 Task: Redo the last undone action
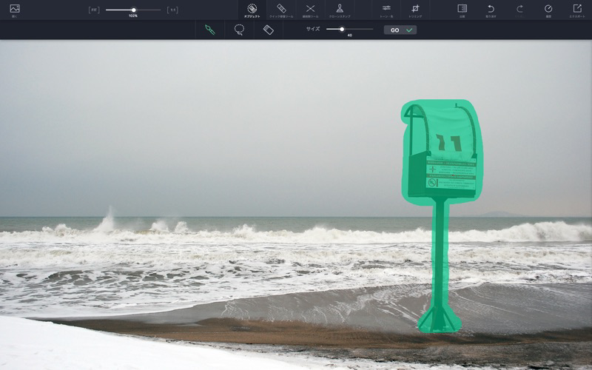click(520, 10)
